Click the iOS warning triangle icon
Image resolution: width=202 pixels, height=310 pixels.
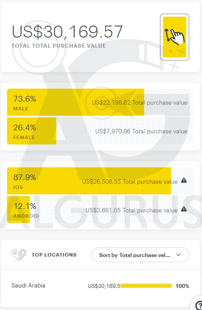click(184, 180)
